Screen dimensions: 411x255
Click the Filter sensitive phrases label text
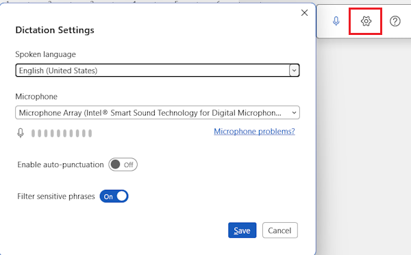pos(56,196)
